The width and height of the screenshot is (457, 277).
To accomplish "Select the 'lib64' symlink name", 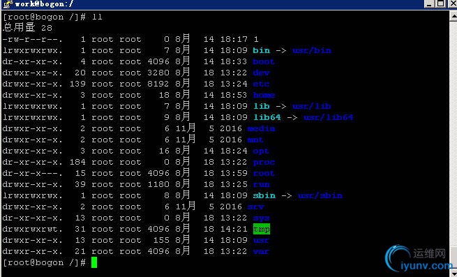I will click(267, 117).
